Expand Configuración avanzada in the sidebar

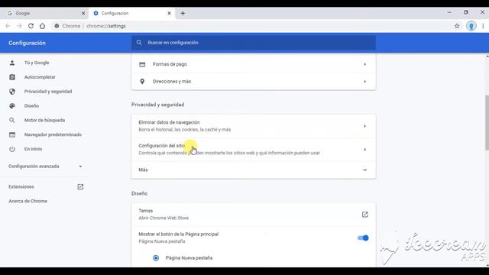click(x=45, y=167)
